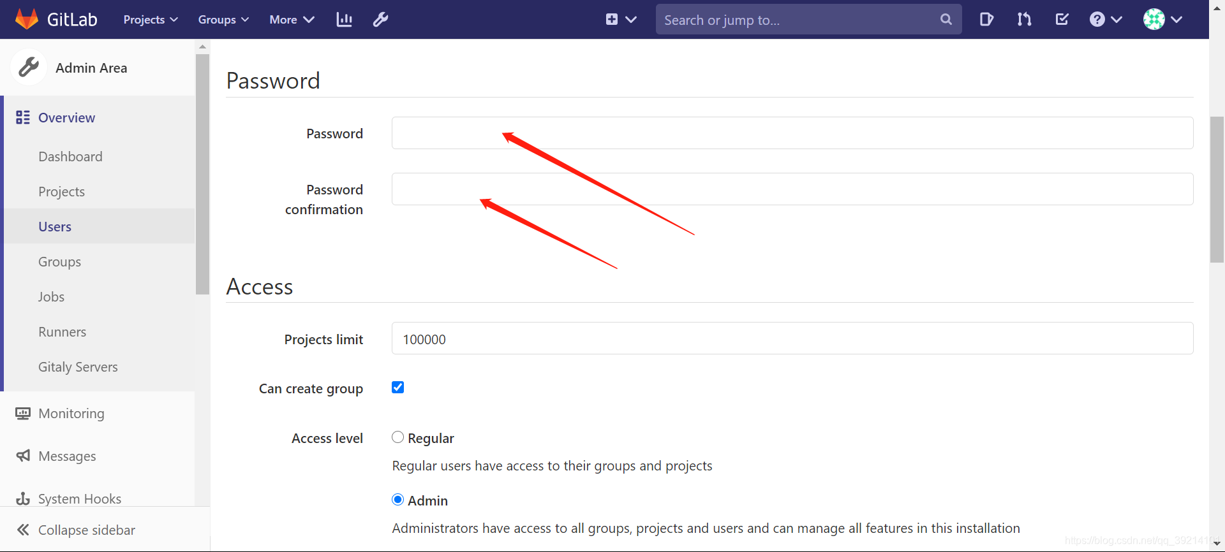Open Runners in the sidebar

62,332
